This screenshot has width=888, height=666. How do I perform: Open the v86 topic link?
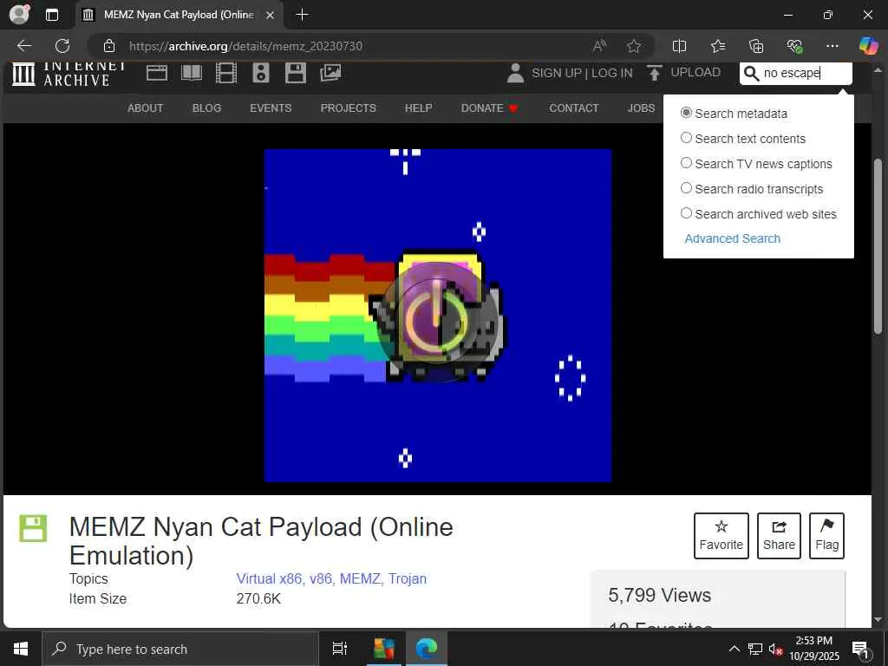pyautogui.click(x=323, y=578)
